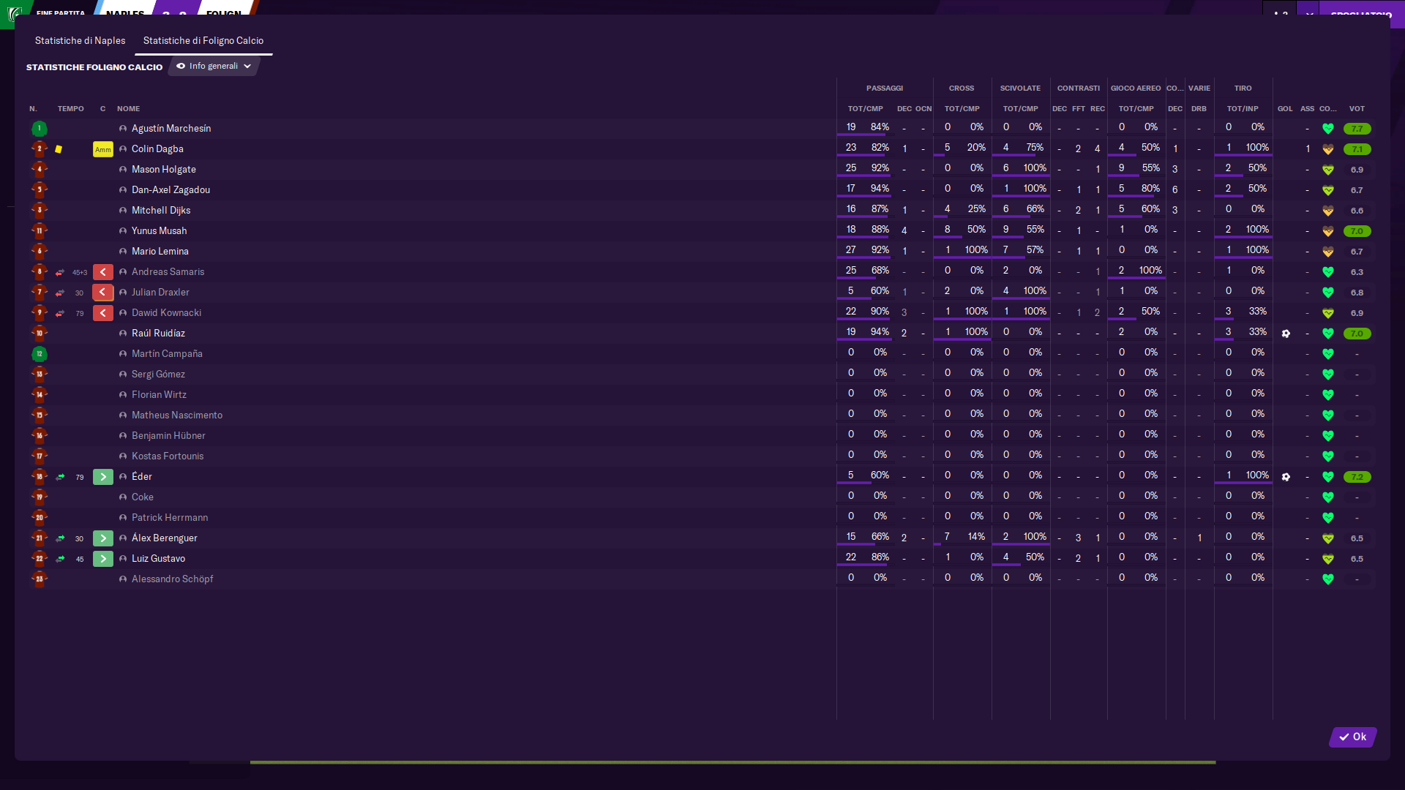Click Colin Dagba's yellow Amm card icon
1405x790 pixels.
point(102,149)
